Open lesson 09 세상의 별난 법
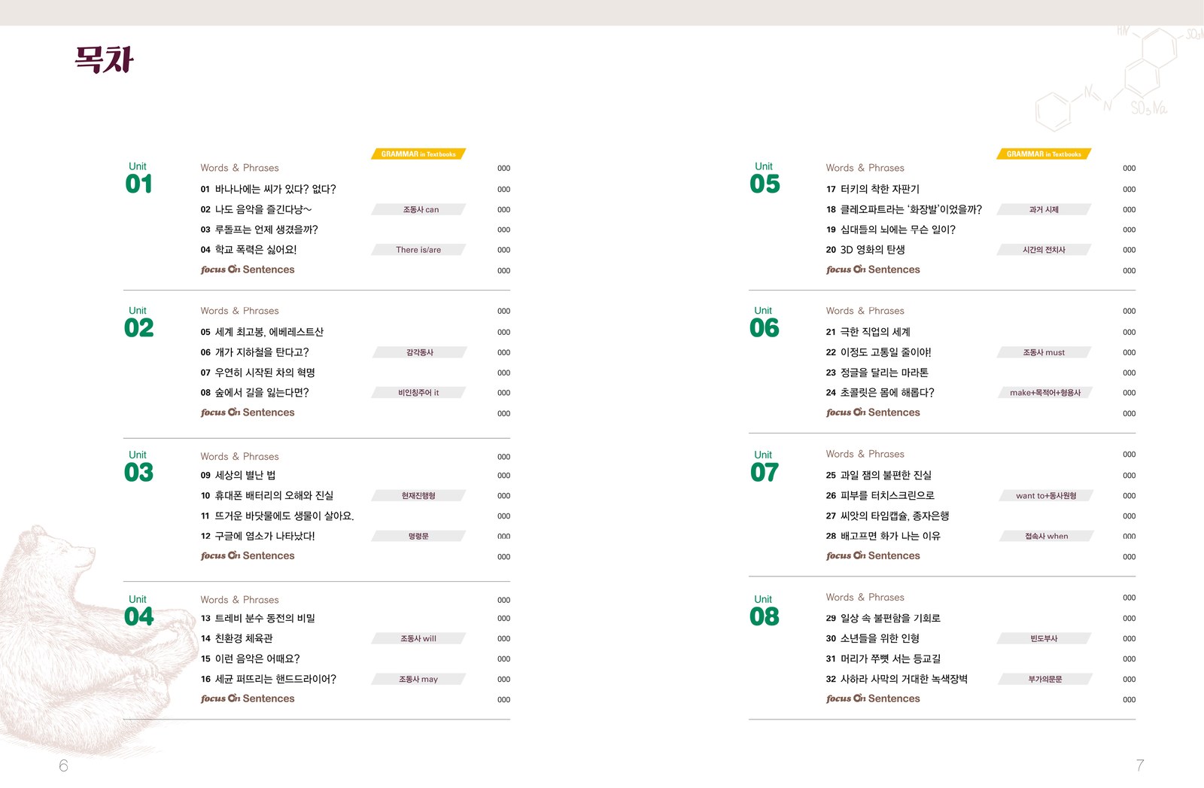Image resolution: width=1204 pixels, height=788 pixels. pos(238,475)
